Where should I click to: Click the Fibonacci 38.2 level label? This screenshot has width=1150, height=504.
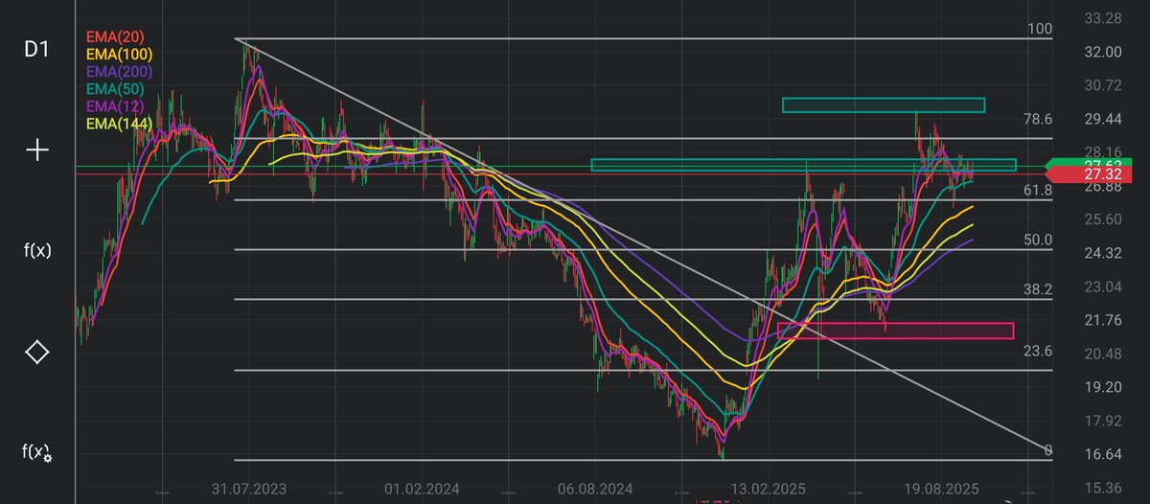tap(1038, 288)
